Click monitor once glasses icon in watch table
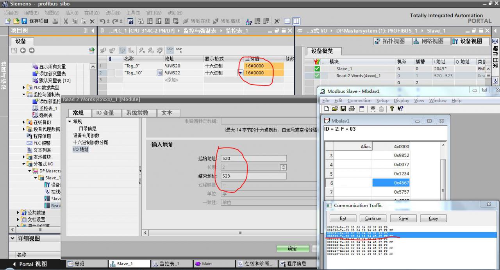 pos(179,50)
